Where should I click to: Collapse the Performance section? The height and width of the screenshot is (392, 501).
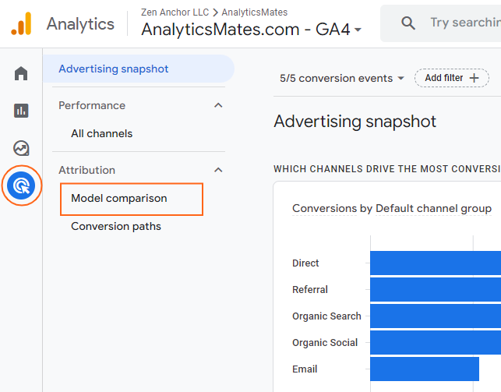[218, 105]
